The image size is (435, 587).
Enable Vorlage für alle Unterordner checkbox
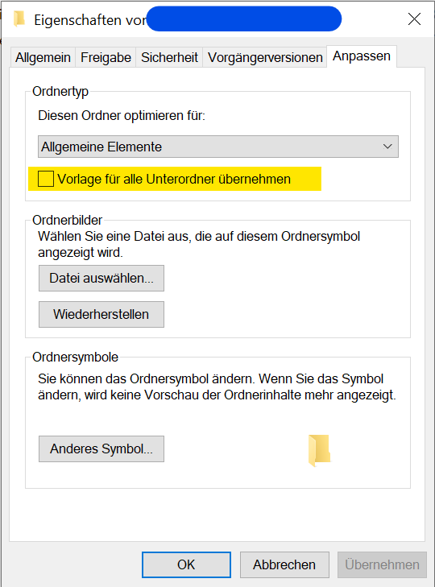point(46,179)
